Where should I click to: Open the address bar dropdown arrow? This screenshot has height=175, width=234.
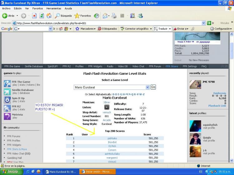tap(203, 23)
